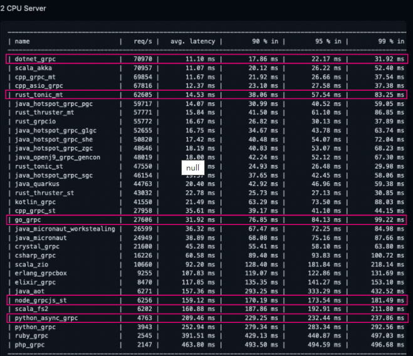Click java_hotspot_grpc_pgc in the table

point(54,104)
